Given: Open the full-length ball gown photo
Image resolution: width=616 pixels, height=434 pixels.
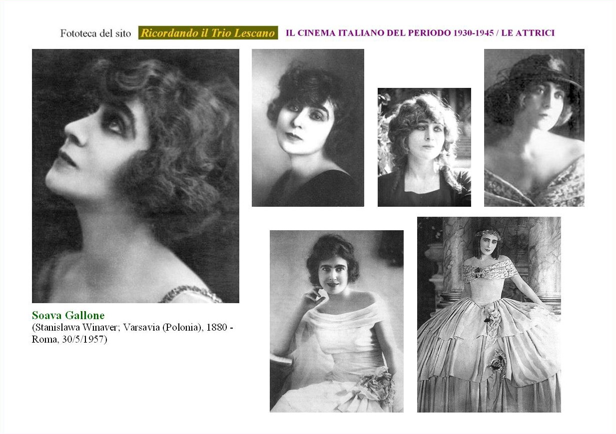Looking at the screenshot, I should tap(489, 314).
